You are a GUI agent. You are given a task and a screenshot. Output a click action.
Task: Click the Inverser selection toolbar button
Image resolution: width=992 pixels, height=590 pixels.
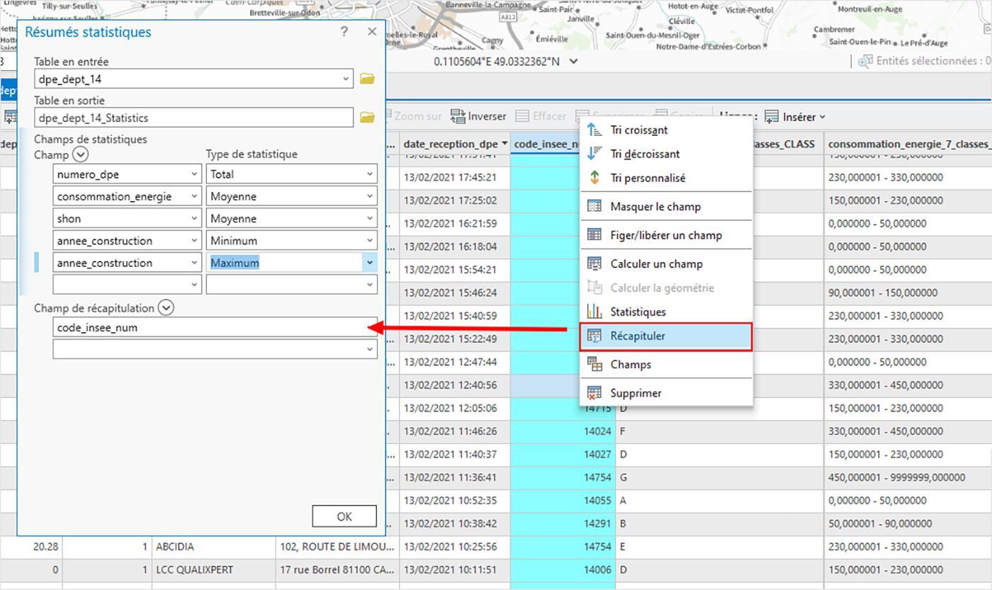pyautogui.click(x=478, y=116)
